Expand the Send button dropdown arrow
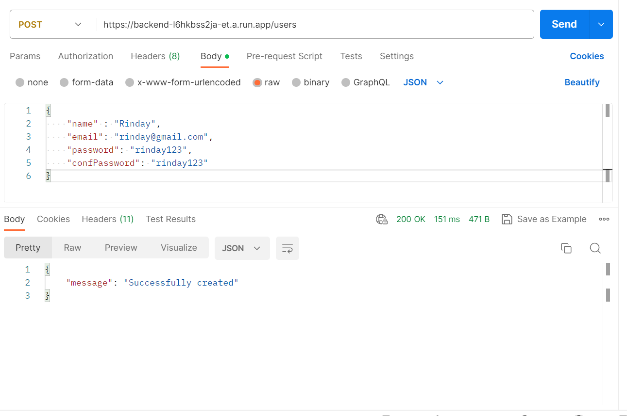Viewport: 627px width, 416px height. pyautogui.click(x=602, y=24)
